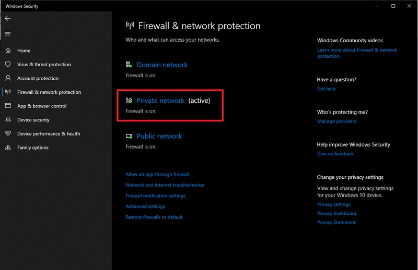Click the Virus & threat protection shield icon
The image size is (418, 270).
point(8,64)
